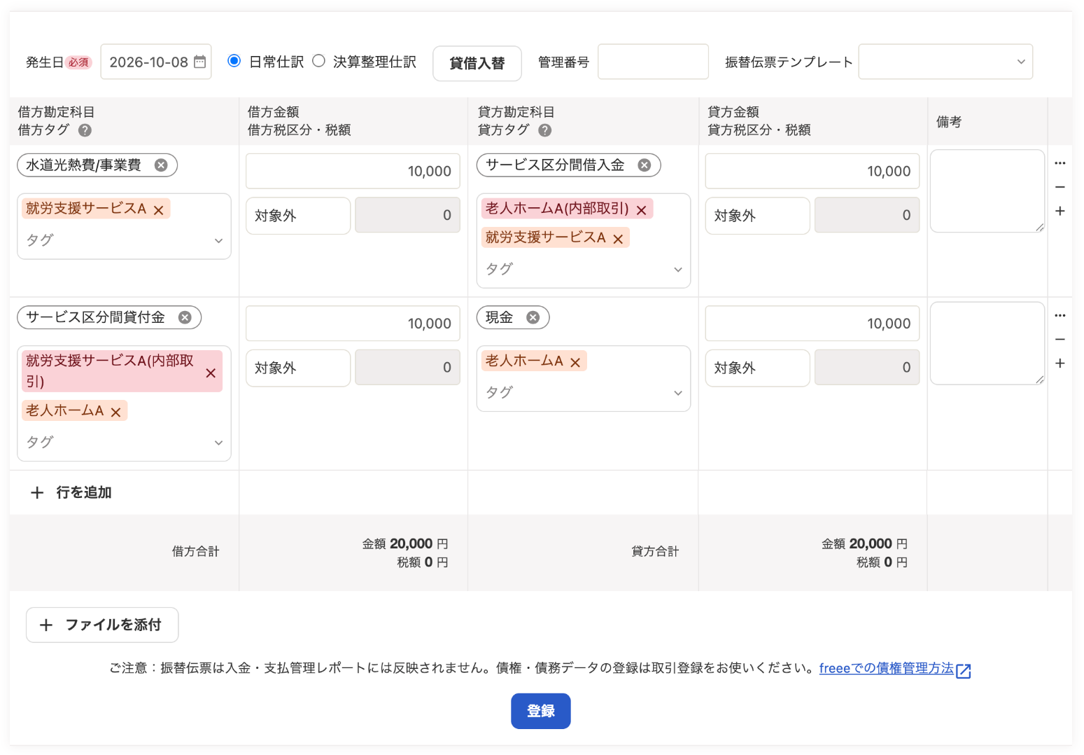1084x755 pixels.
Task: Click the 備考 textarea in the 現金 row
Action: (x=987, y=343)
